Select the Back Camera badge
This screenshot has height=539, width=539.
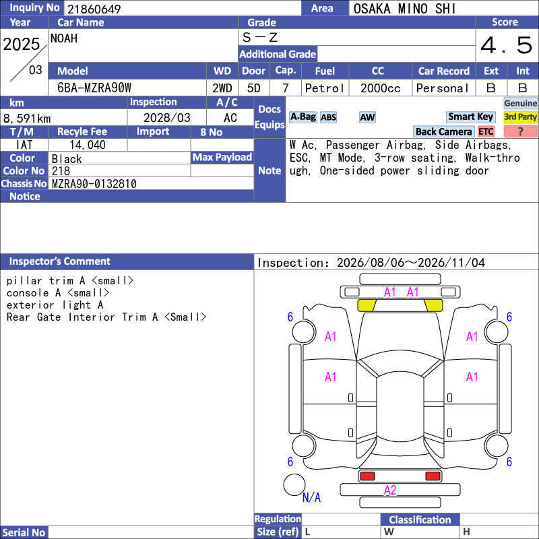[443, 131]
